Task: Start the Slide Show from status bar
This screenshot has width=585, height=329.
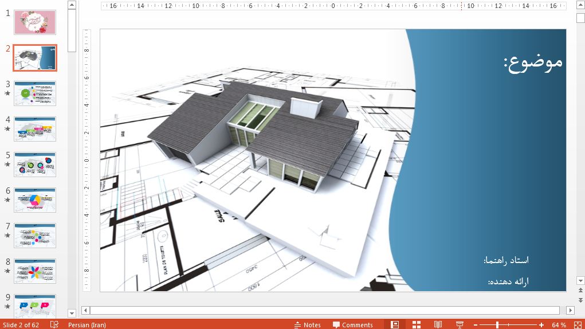Action: pyautogui.click(x=460, y=324)
